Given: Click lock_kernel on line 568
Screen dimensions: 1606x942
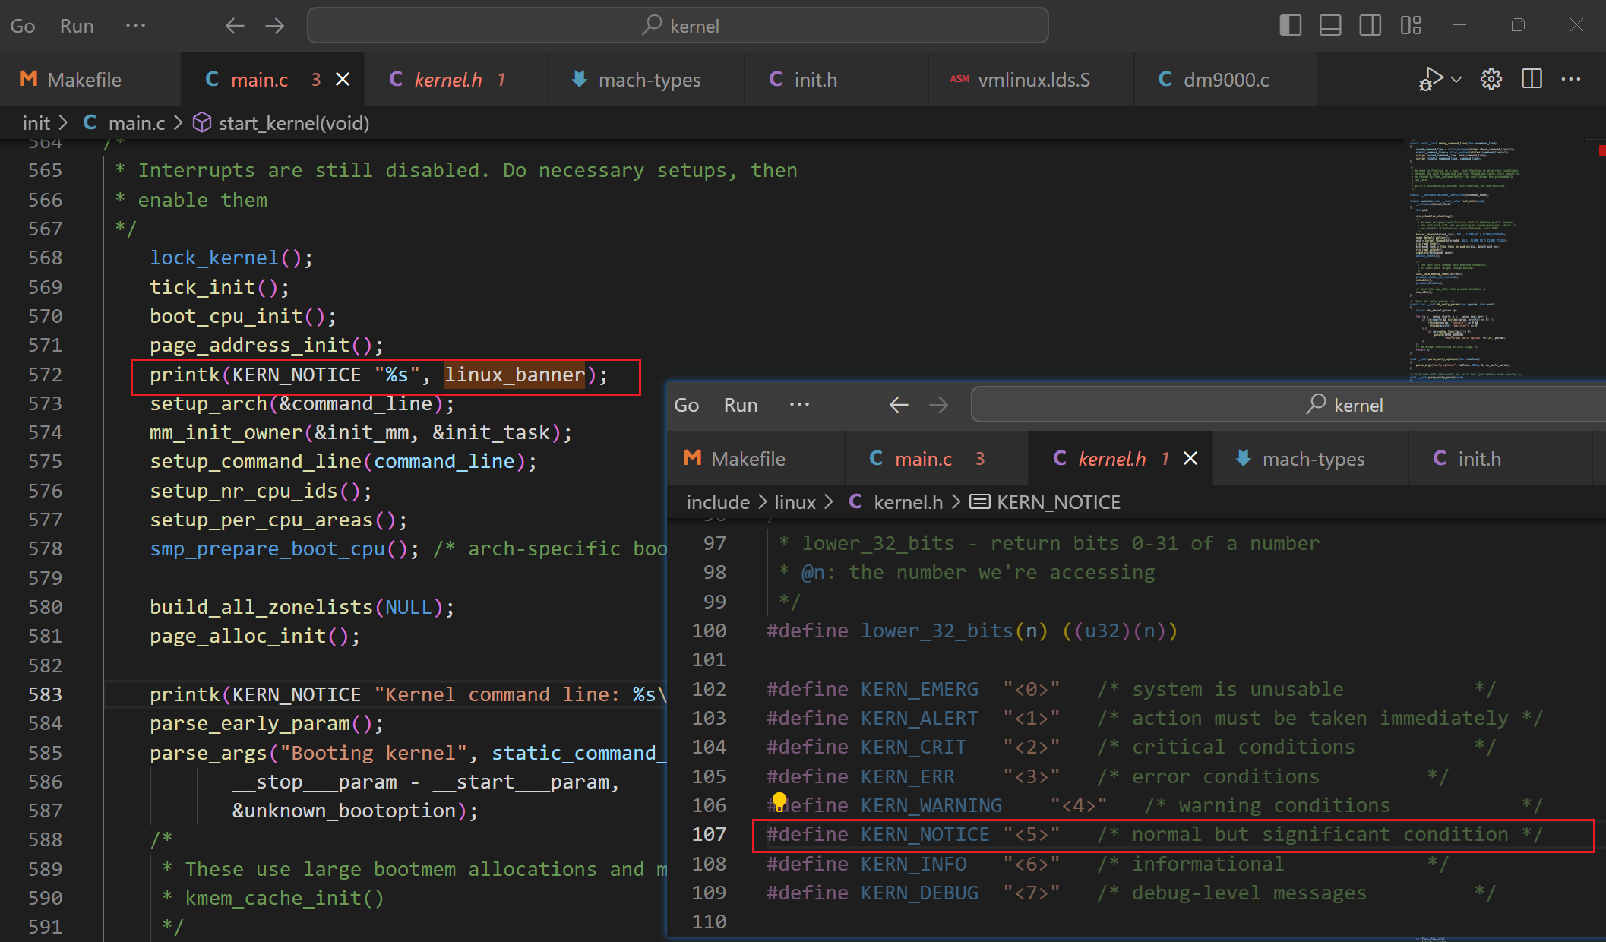Looking at the screenshot, I should (214, 258).
